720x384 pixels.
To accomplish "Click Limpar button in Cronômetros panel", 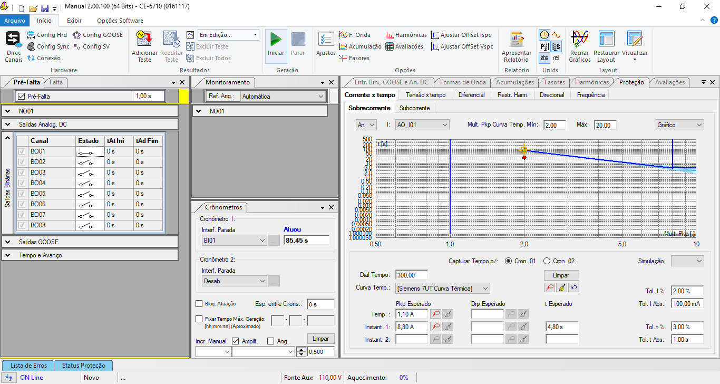I will click(320, 339).
